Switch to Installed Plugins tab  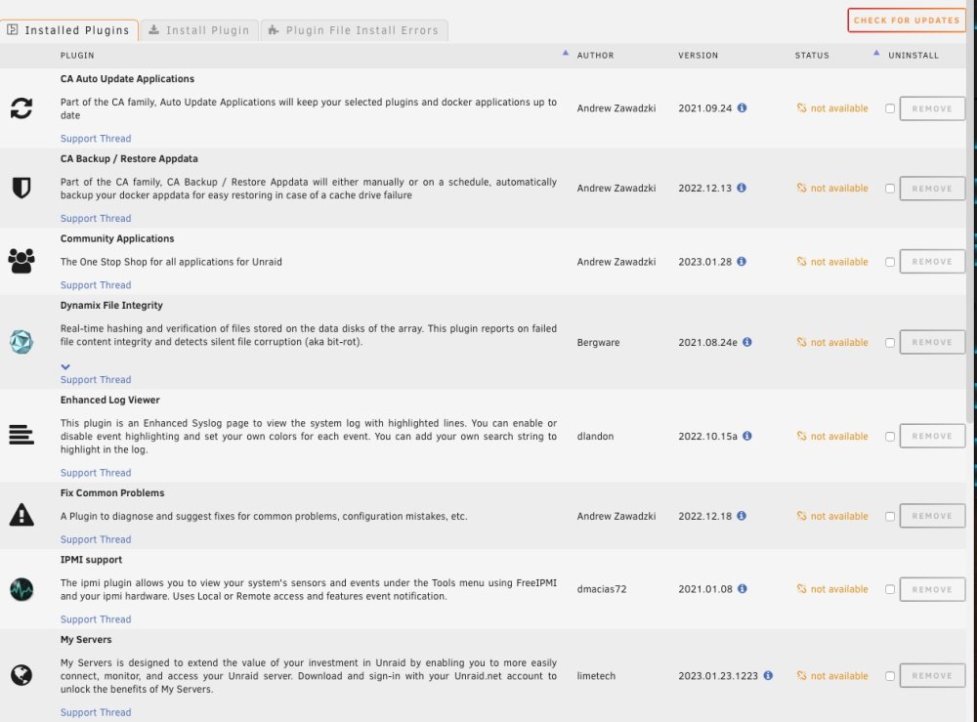coord(69,30)
